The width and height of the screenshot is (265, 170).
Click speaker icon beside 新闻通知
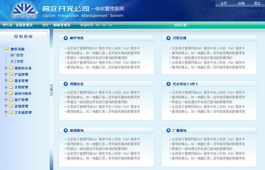(66, 130)
